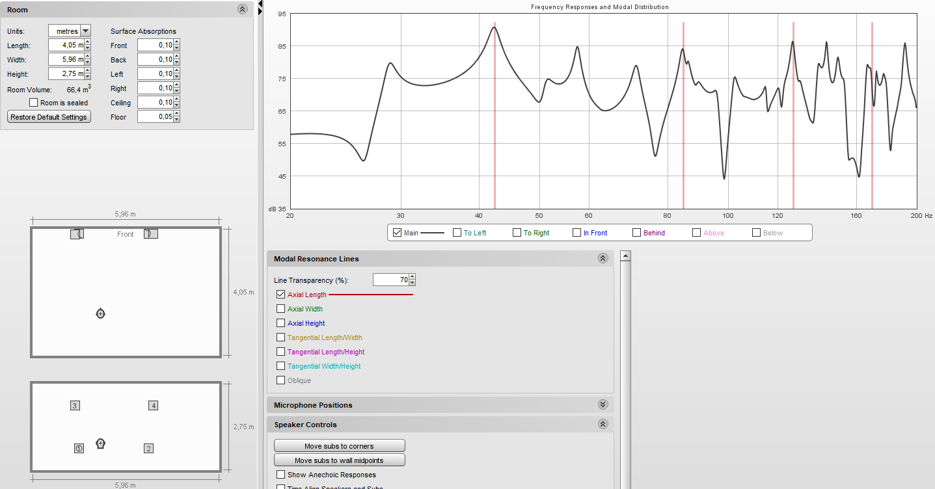935x489 pixels.
Task: Increase Ceiling absorption with up stepper arrow
Action: click(176, 100)
